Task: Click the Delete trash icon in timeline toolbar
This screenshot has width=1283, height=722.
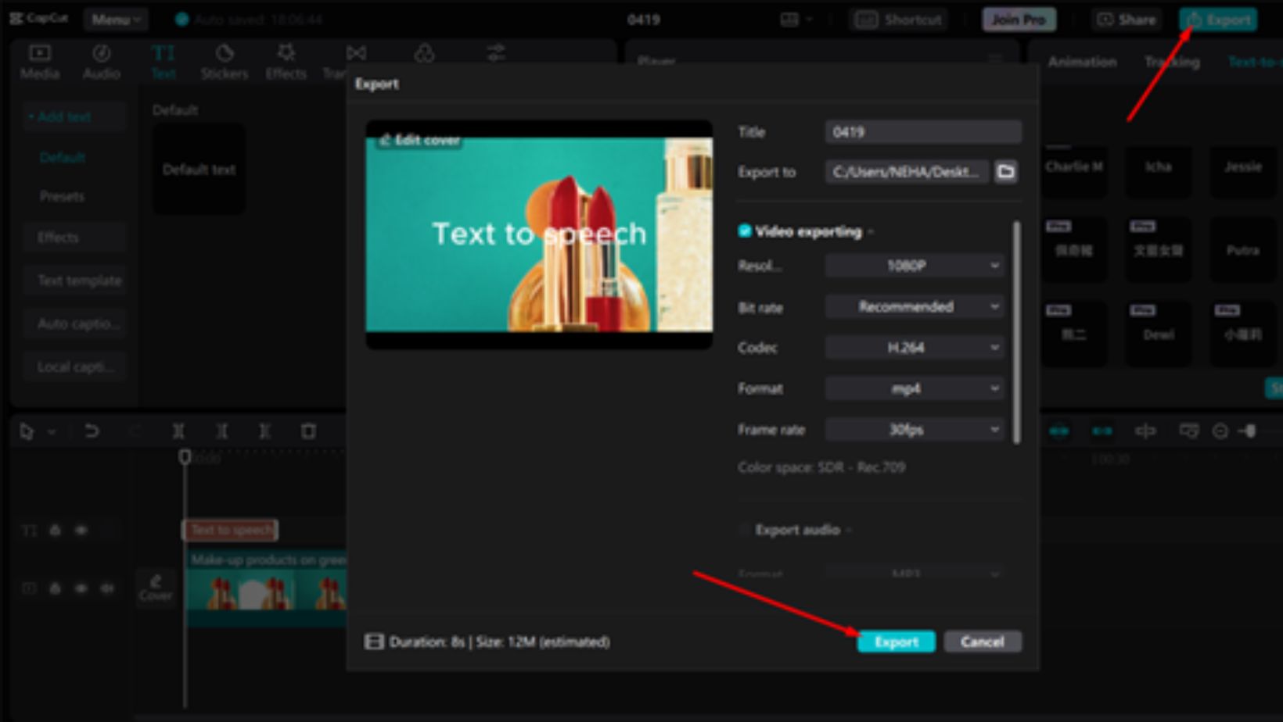Action: click(308, 431)
